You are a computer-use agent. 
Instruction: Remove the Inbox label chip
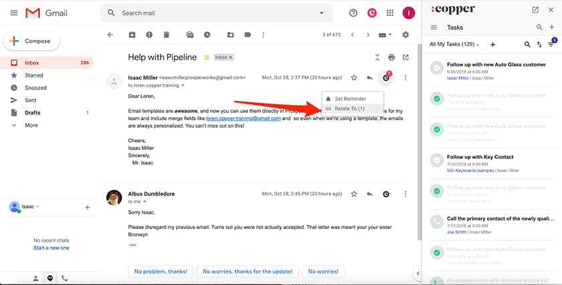pyautogui.click(x=231, y=57)
